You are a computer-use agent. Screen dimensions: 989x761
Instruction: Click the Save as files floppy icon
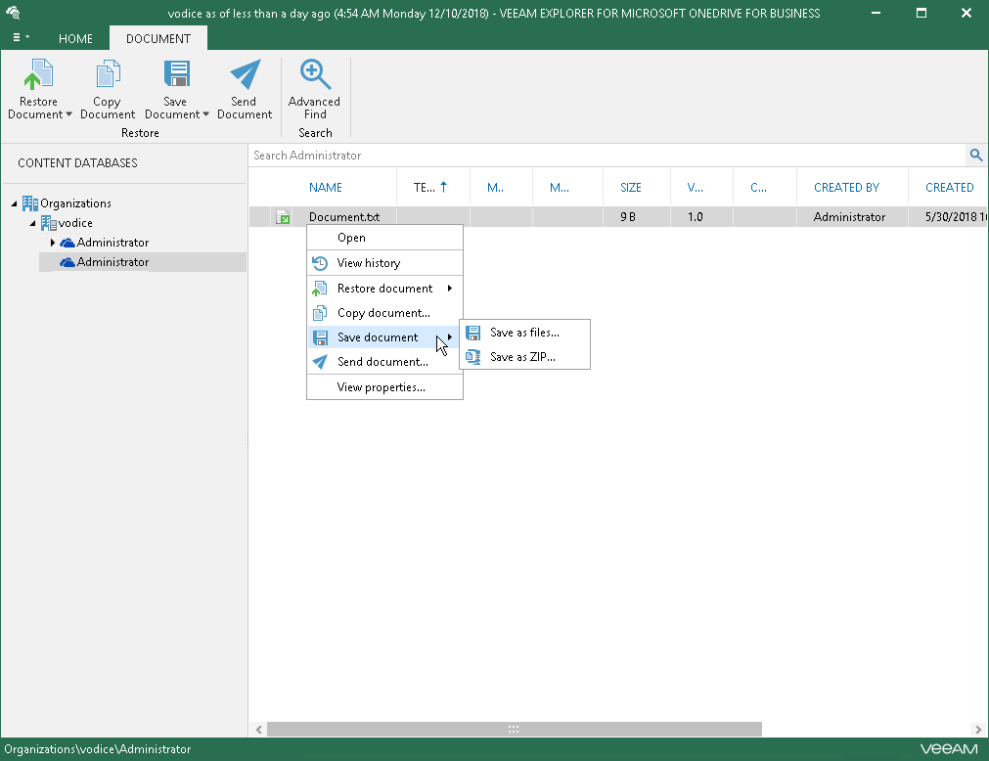(x=473, y=333)
